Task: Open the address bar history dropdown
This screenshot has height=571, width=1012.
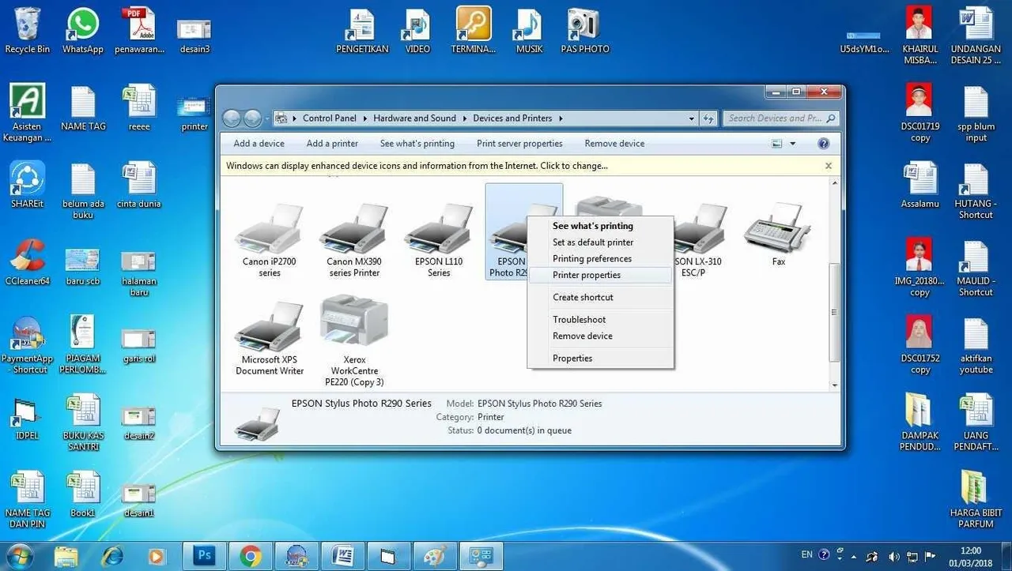Action: point(692,118)
